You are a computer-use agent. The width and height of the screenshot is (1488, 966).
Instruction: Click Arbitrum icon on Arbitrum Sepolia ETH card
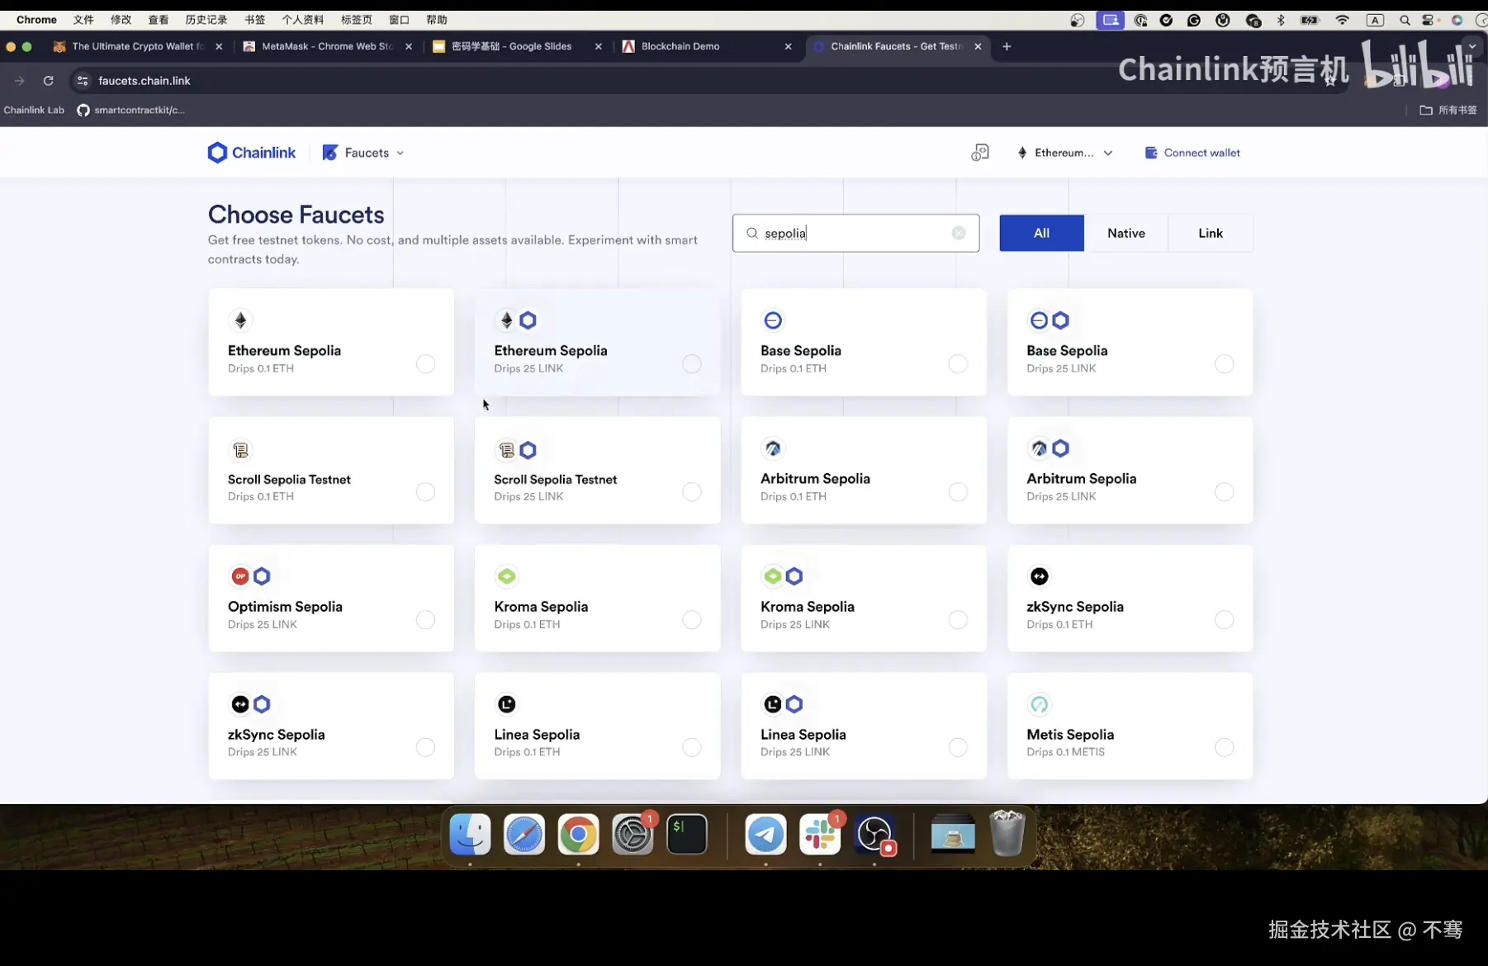click(x=773, y=448)
